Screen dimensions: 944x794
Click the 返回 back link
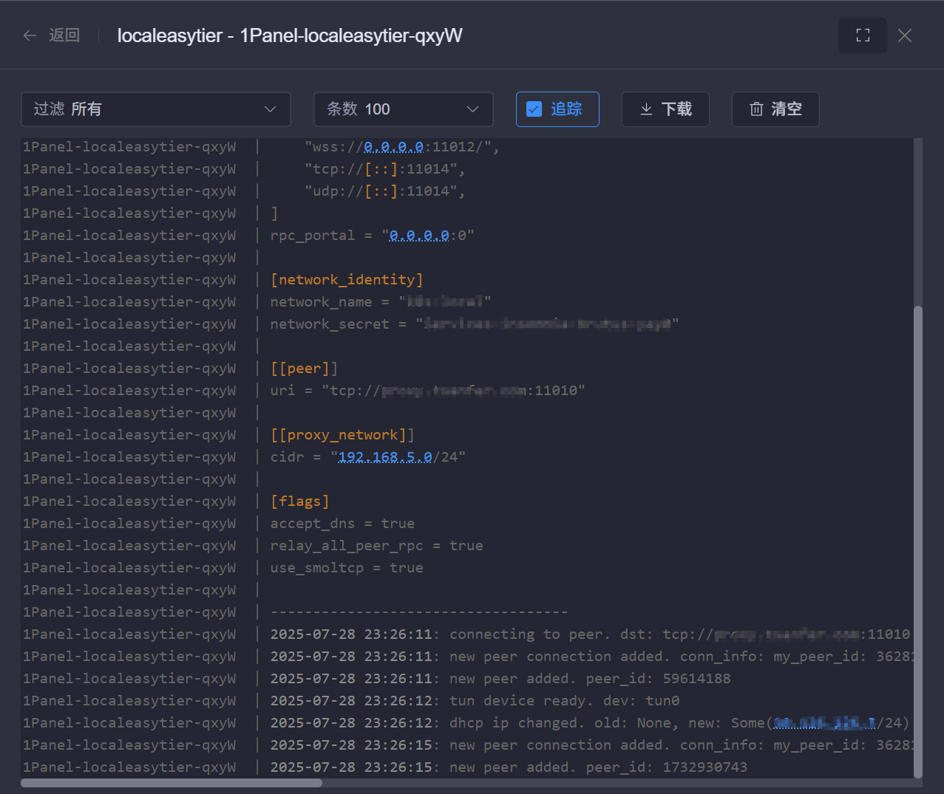pos(64,35)
